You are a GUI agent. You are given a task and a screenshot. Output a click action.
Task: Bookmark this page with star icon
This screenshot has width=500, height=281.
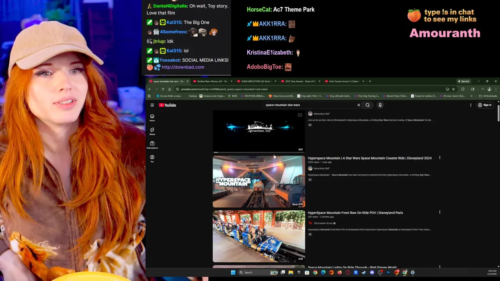pyautogui.click(x=454, y=89)
